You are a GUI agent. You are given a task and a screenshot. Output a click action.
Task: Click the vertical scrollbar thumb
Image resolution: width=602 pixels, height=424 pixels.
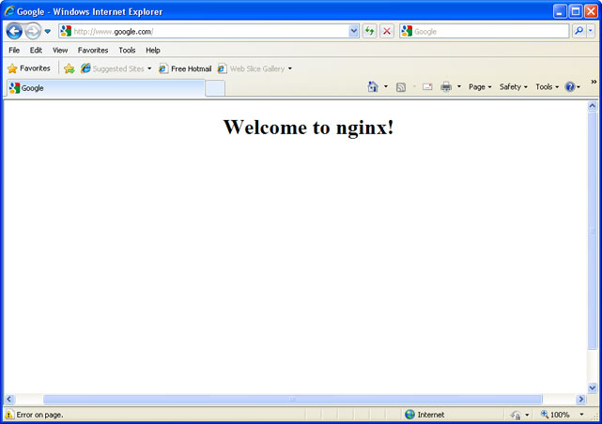tap(593, 230)
